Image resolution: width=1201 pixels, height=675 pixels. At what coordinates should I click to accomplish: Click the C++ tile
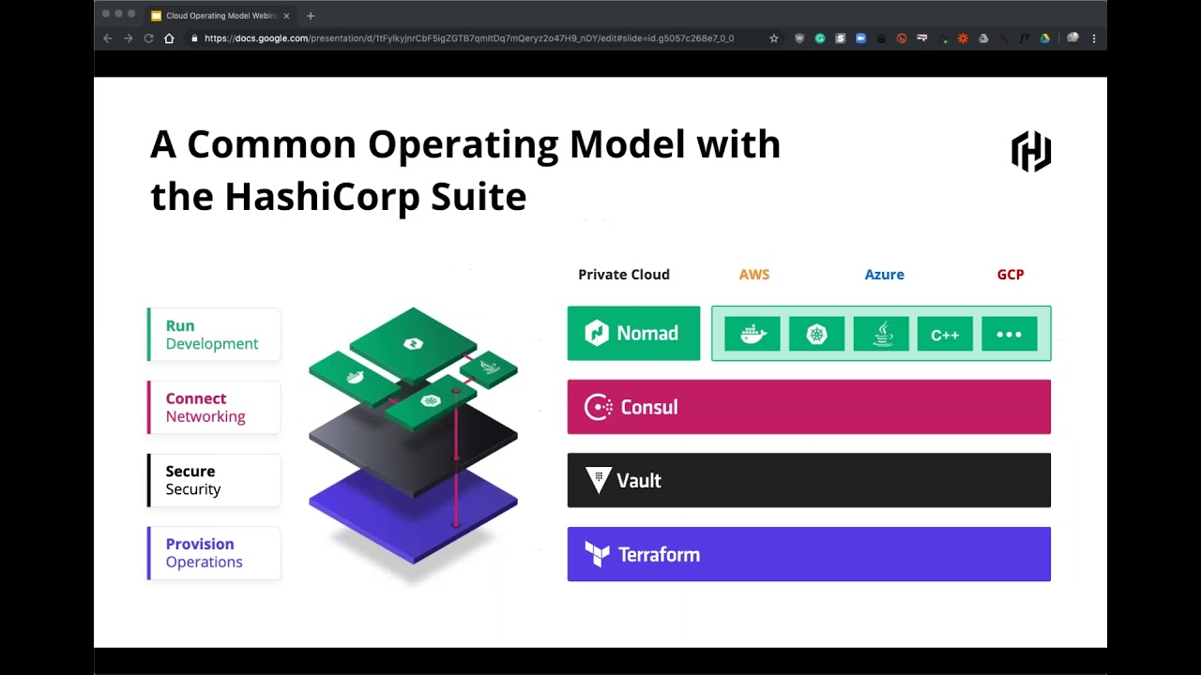[945, 334]
